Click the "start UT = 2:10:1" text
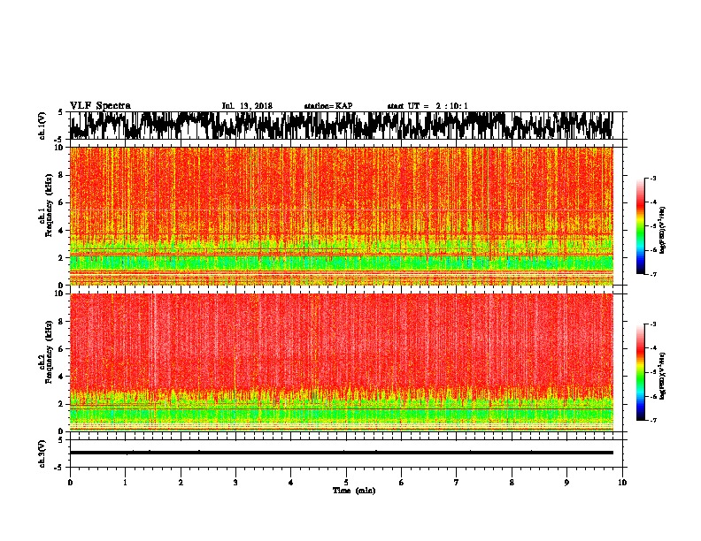 click(428, 106)
